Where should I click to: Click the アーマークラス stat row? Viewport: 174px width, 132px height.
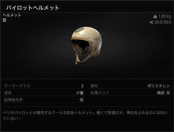coord(44,86)
